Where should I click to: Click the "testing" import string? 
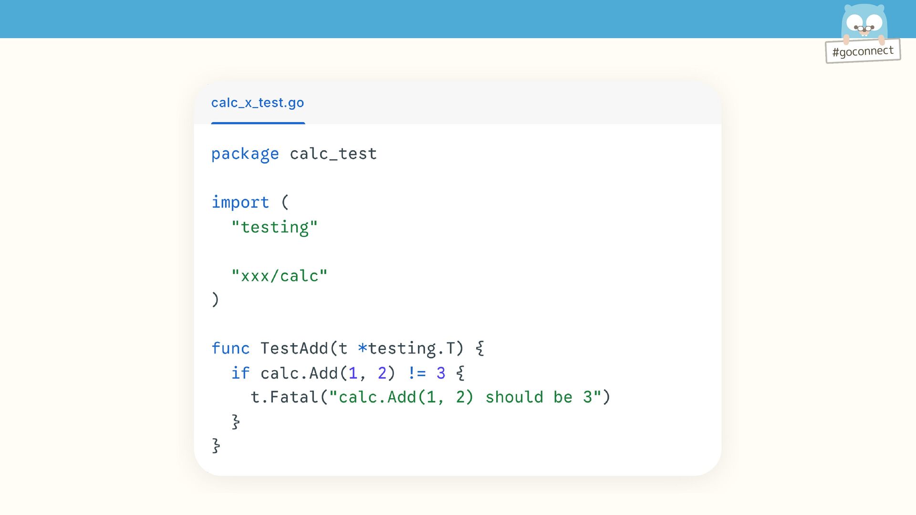pyautogui.click(x=274, y=227)
